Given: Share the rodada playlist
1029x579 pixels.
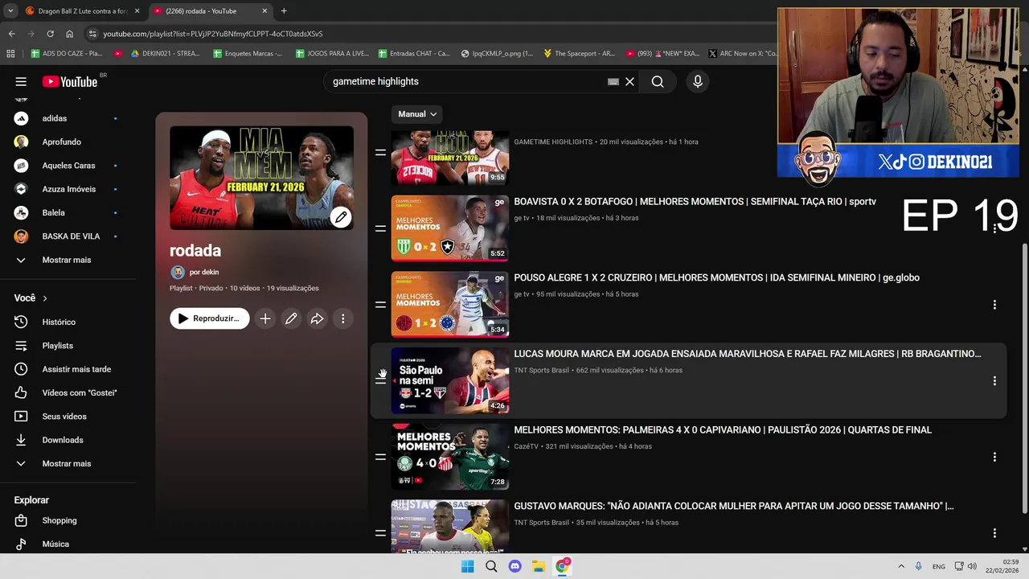Looking at the screenshot, I should 317,318.
